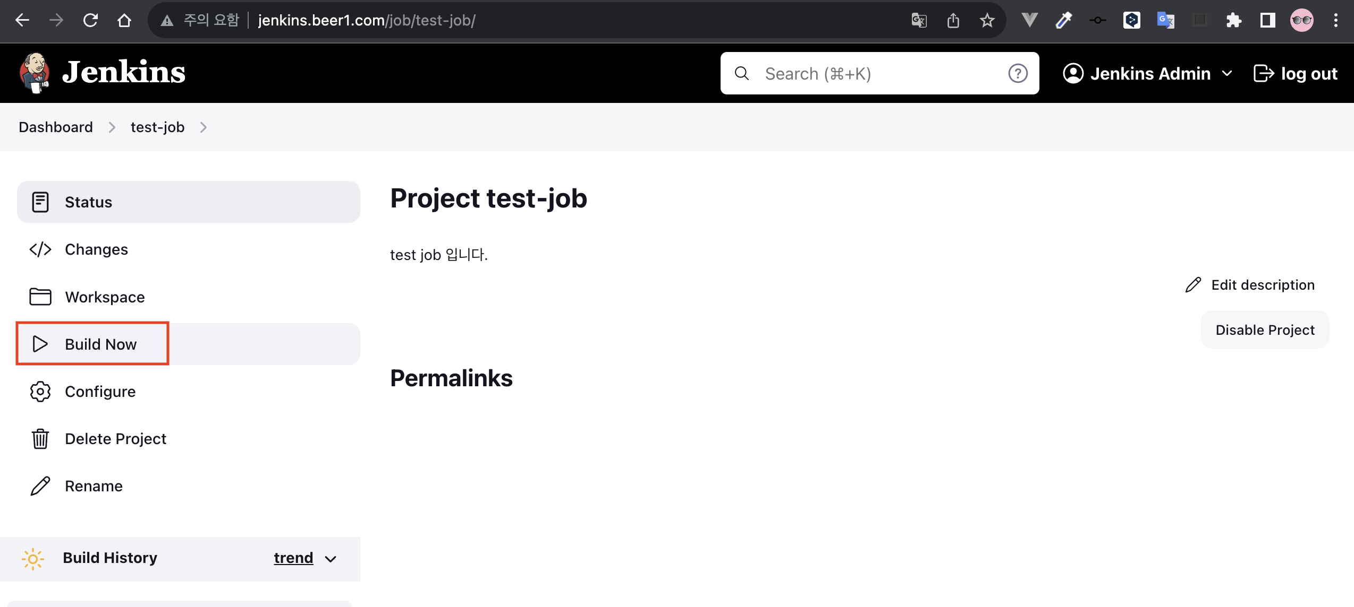
Task: Select Build Now in the sidebar
Action: click(100, 344)
